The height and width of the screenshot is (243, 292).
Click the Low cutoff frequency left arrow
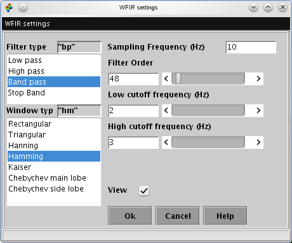[x=166, y=111]
